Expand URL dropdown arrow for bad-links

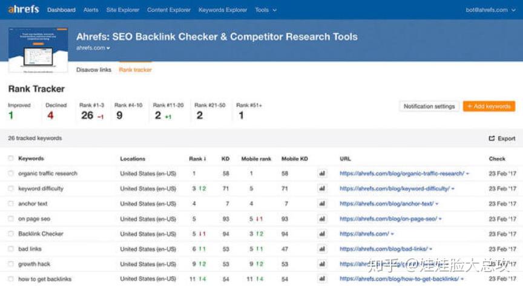pyautogui.click(x=431, y=249)
